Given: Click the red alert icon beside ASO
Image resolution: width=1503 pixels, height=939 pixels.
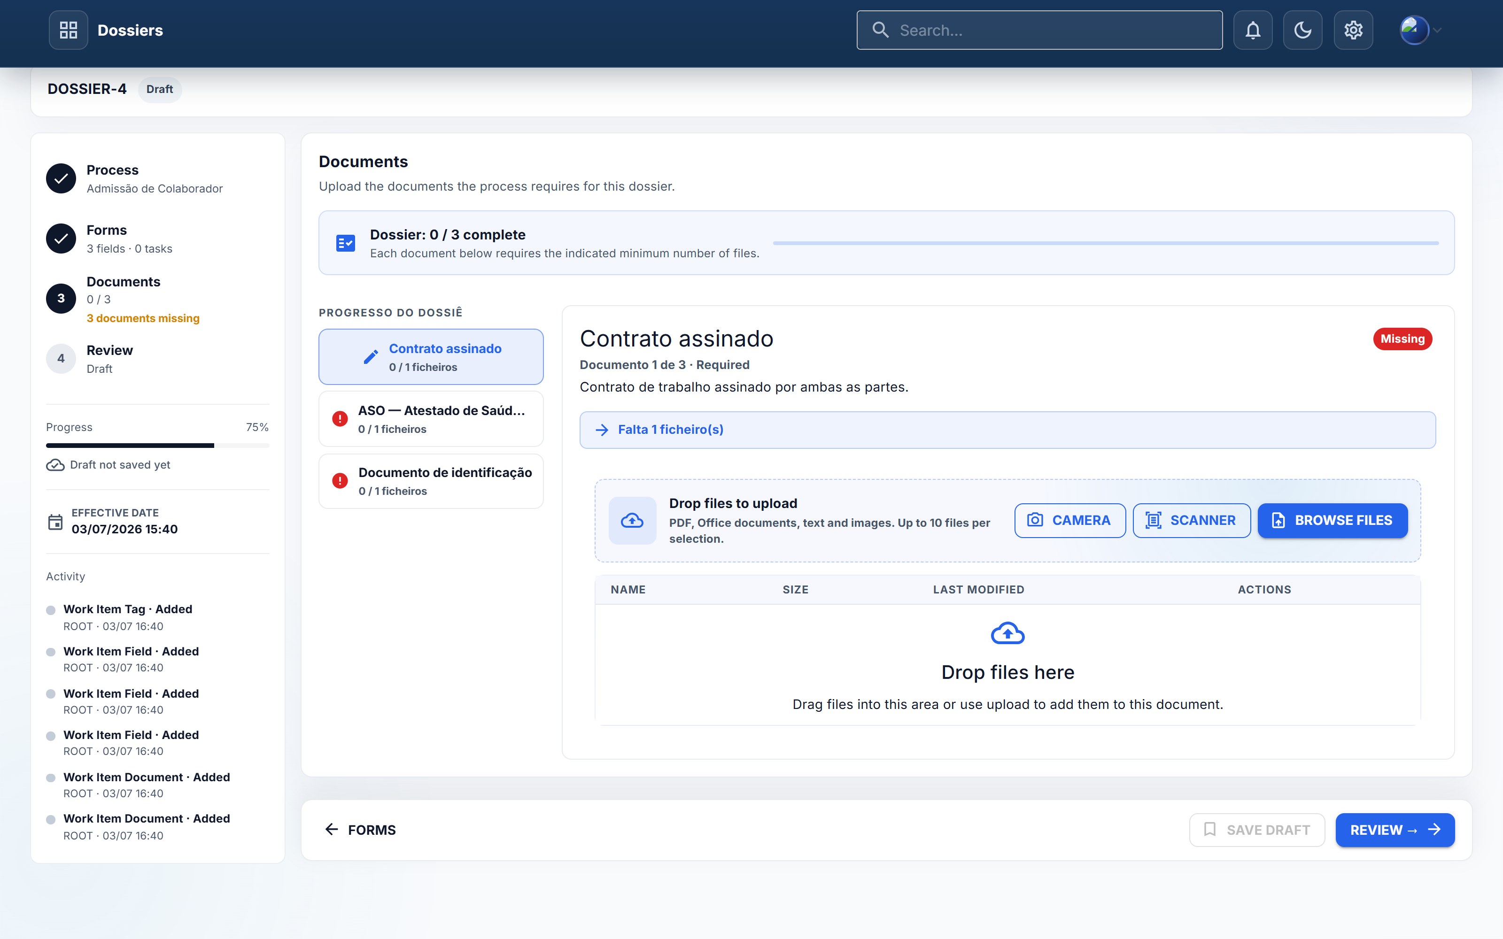Looking at the screenshot, I should tap(340, 419).
